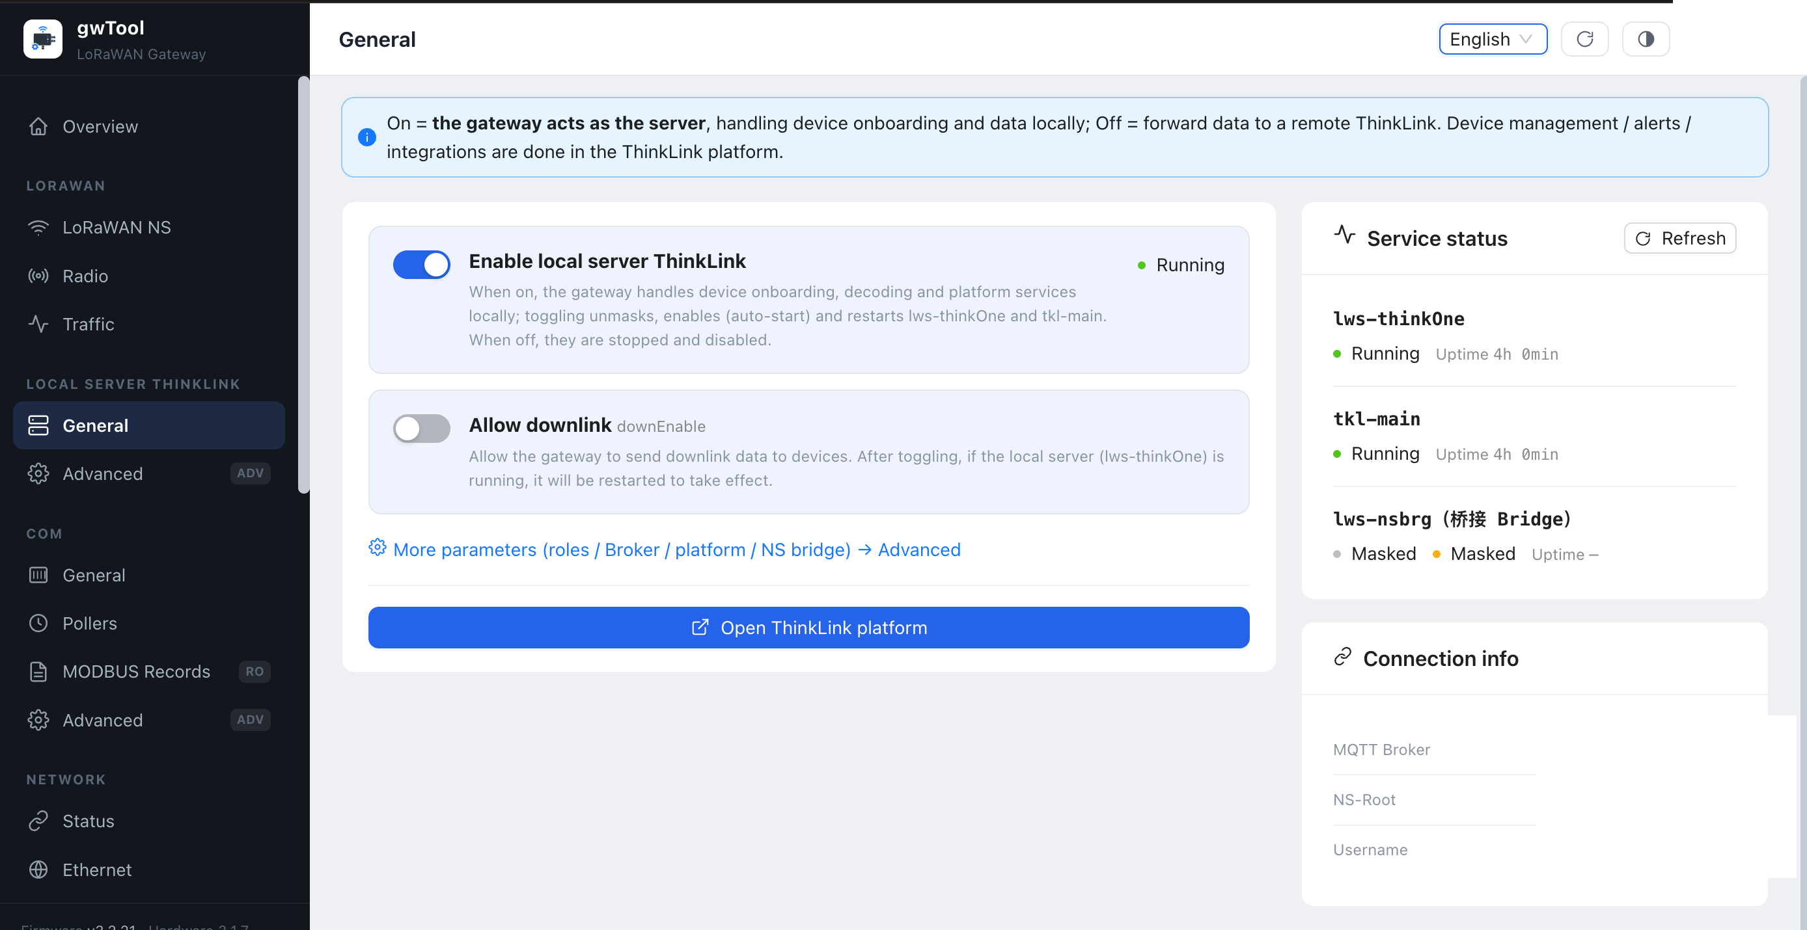Open Ethernet settings in sidebar
1807x930 pixels.
point(148,870)
